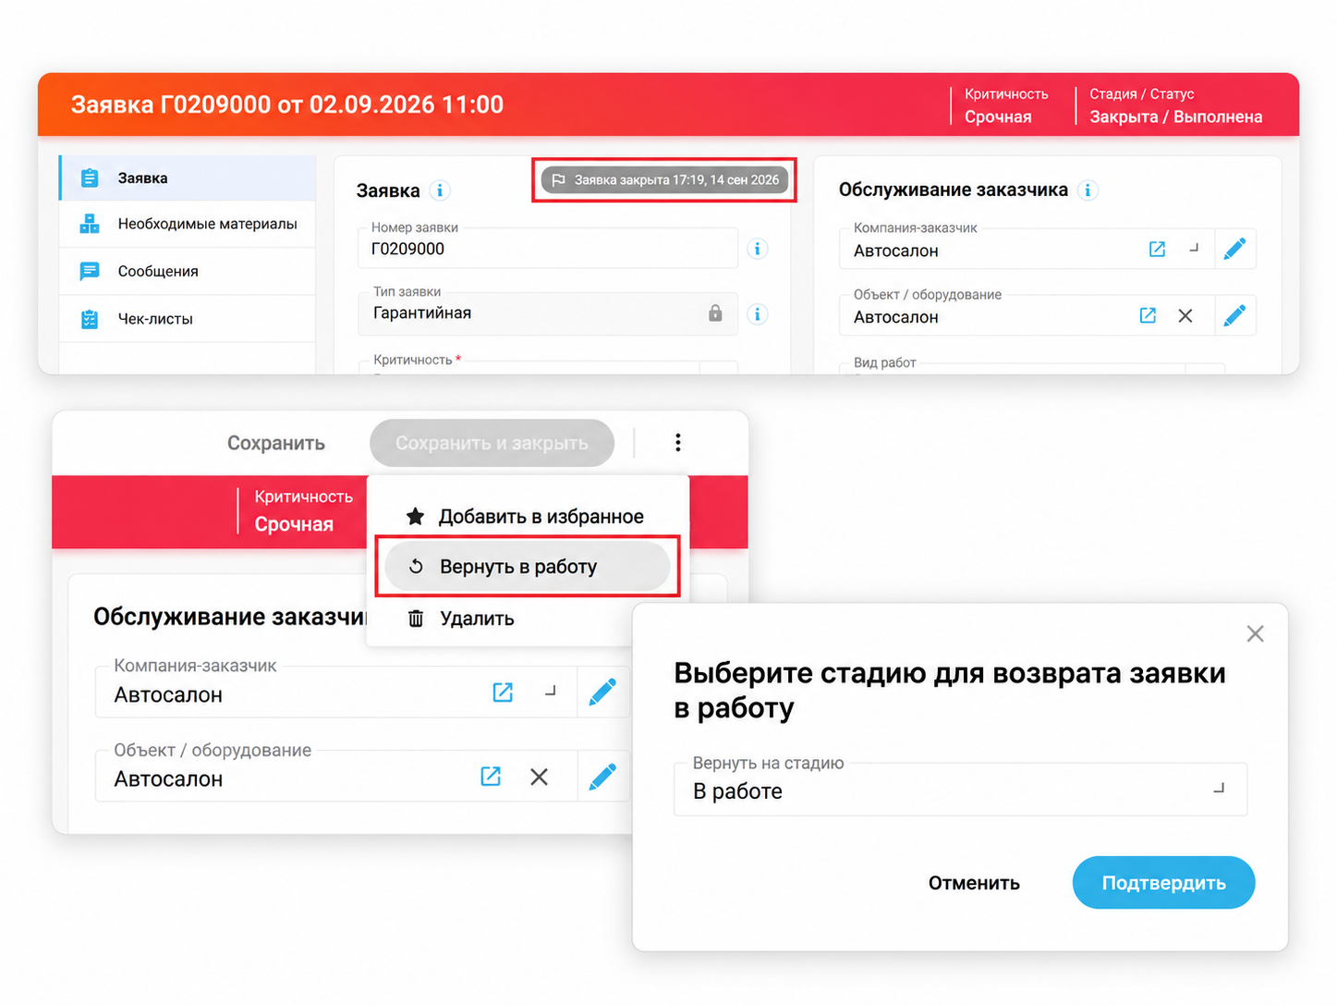
Task: Click info icon beside Номер заявки field
Action: pyautogui.click(x=758, y=249)
